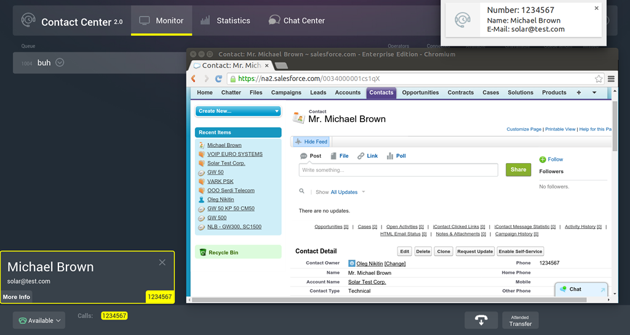Open Solar Test Corp. account name link
Viewport: 630px width, 335px height.
[367, 282]
